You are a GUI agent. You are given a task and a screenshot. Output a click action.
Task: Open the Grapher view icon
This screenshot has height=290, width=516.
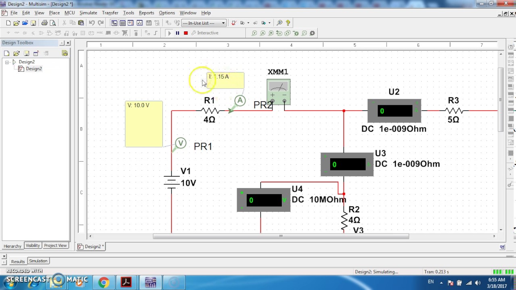(x=139, y=23)
